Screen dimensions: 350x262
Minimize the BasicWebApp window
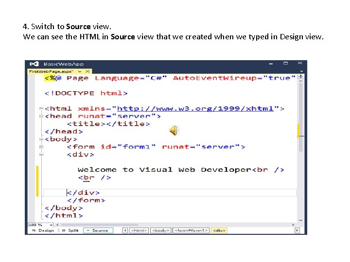click(x=271, y=64)
